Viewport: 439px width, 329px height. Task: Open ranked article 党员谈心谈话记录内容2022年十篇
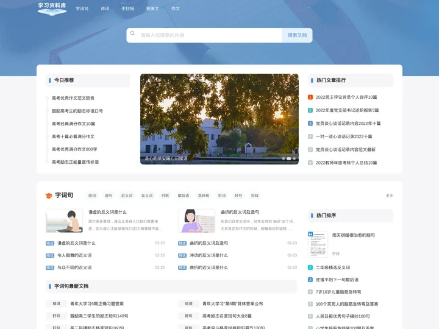click(x=348, y=123)
